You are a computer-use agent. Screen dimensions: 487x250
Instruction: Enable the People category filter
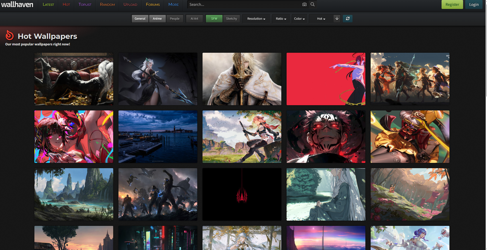tap(175, 19)
